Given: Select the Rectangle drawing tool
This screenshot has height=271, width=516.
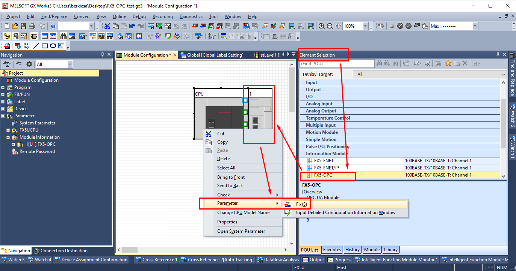Looking at the screenshot, I should point(45,46).
